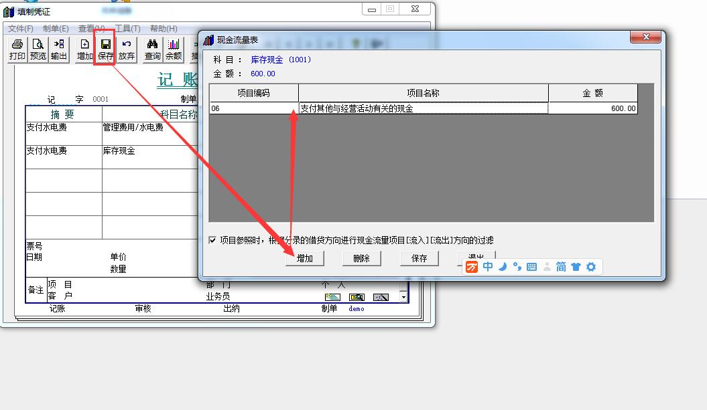707x410 pixels.
Task: Toggle the moon half-width icon in IME bar
Action: pyautogui.click(x=503, y=267)
